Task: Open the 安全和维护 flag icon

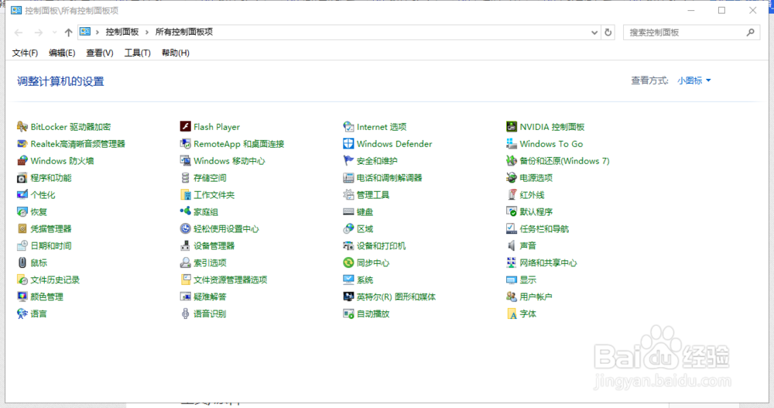Action: 348,160
